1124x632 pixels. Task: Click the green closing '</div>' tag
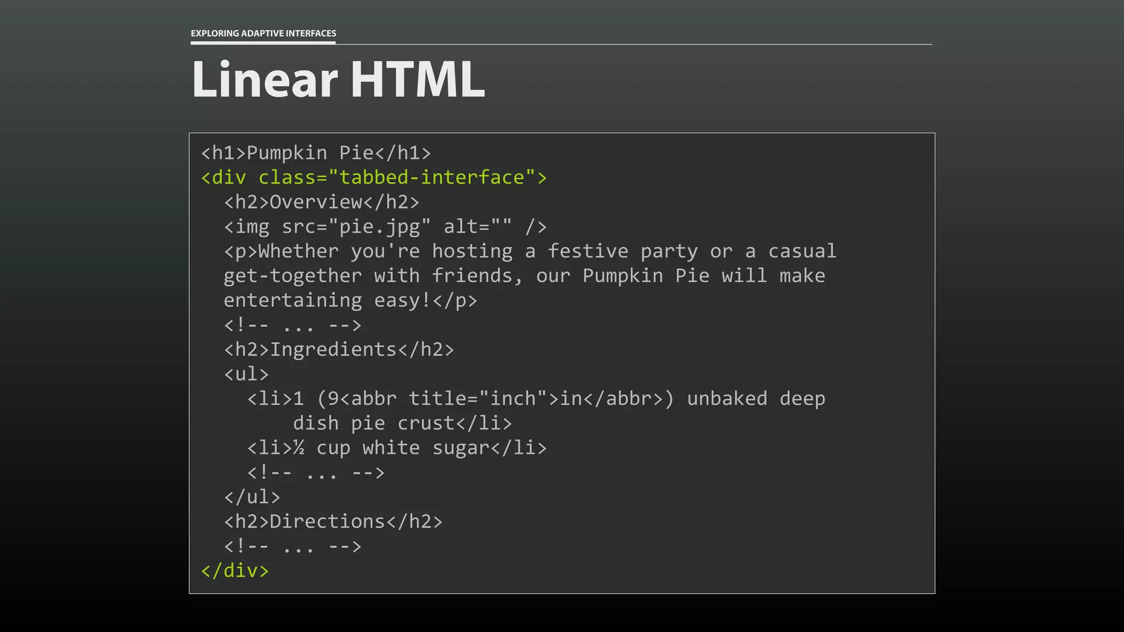tap(235, 571)
